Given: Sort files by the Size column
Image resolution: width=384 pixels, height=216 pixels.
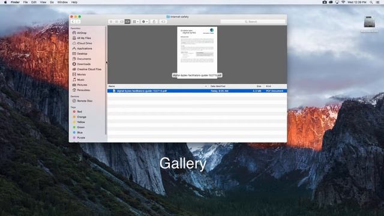Looking at the screenshot, I should coord(259,86).
